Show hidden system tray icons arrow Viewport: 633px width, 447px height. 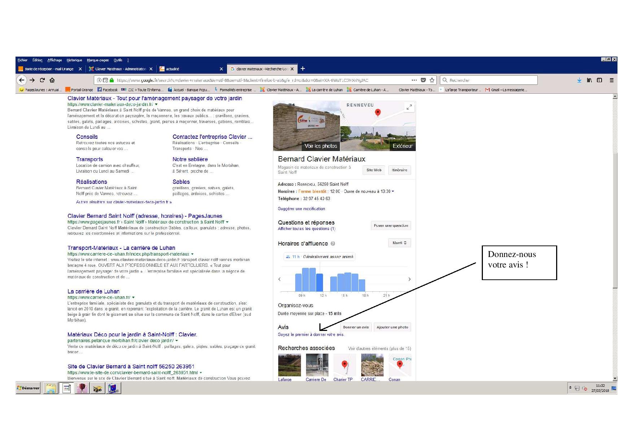[571, 388]
